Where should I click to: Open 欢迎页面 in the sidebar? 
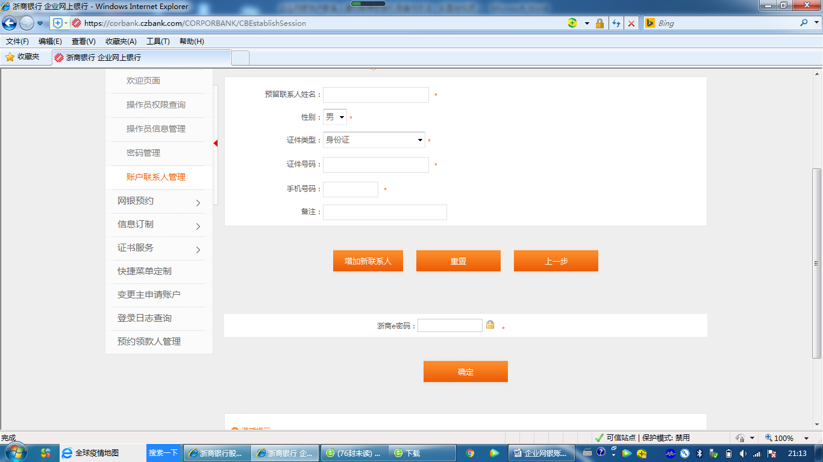(x=143, y=81)
